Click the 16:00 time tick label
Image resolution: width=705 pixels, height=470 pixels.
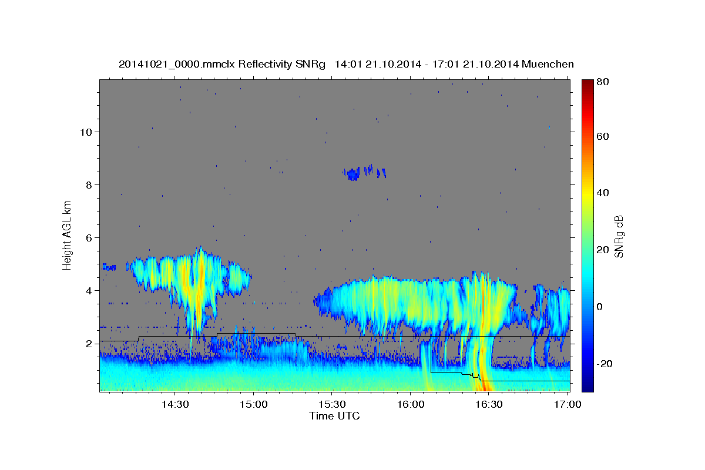point(410,404)
